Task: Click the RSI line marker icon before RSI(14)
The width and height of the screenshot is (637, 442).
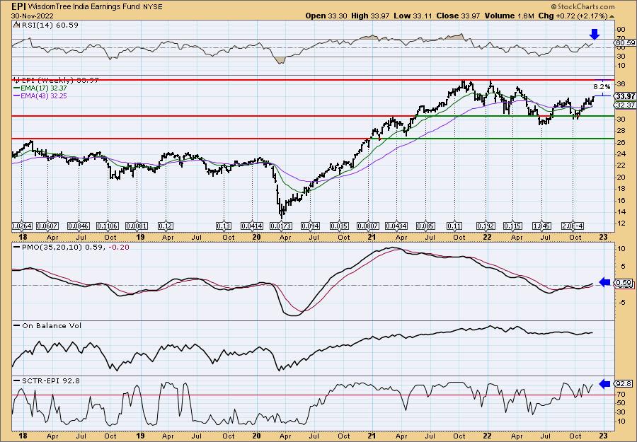Action: pos(16,25)
